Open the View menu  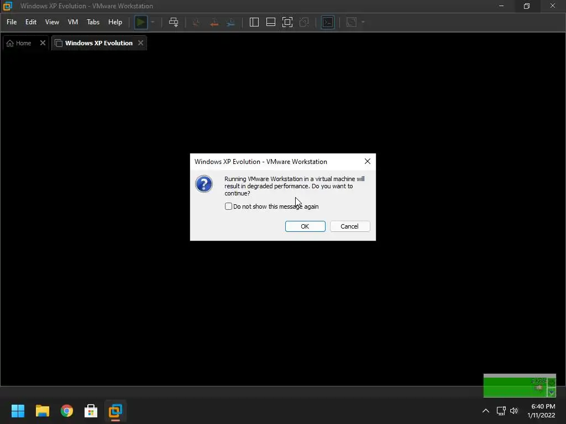(52, 22)
